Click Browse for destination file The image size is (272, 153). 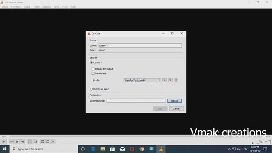(174, 101)
